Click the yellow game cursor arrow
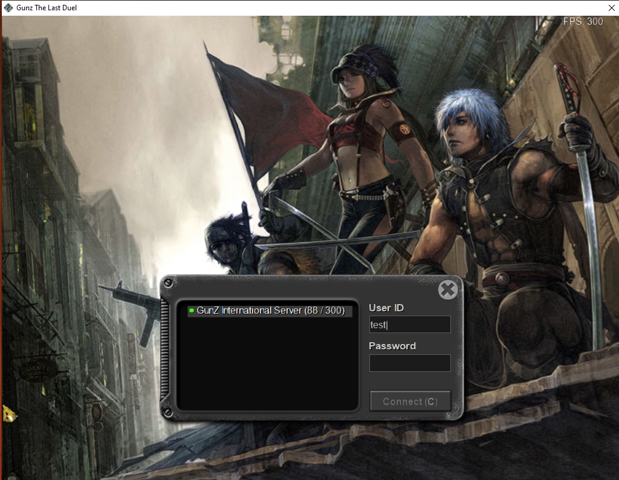Viewport: 619px width, 480px height. point(8,414)
